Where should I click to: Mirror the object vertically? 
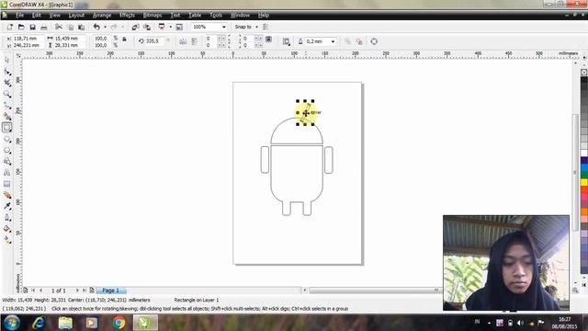[194, 41]
